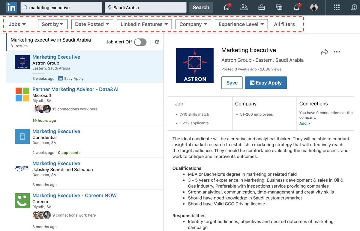This screenshot has width=360, height=231.
Task: Expand the Jobs dropdown filter
Action: pos(17,24)
